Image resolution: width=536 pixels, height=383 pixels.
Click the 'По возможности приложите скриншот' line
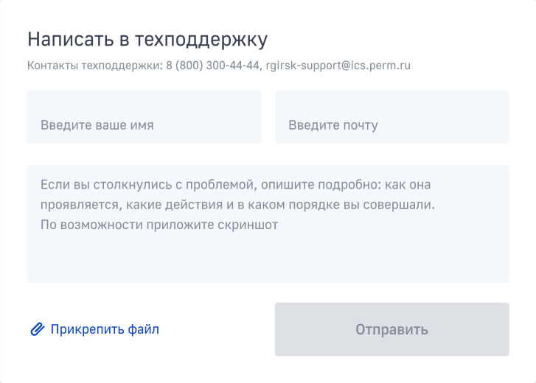coord(159,225)
